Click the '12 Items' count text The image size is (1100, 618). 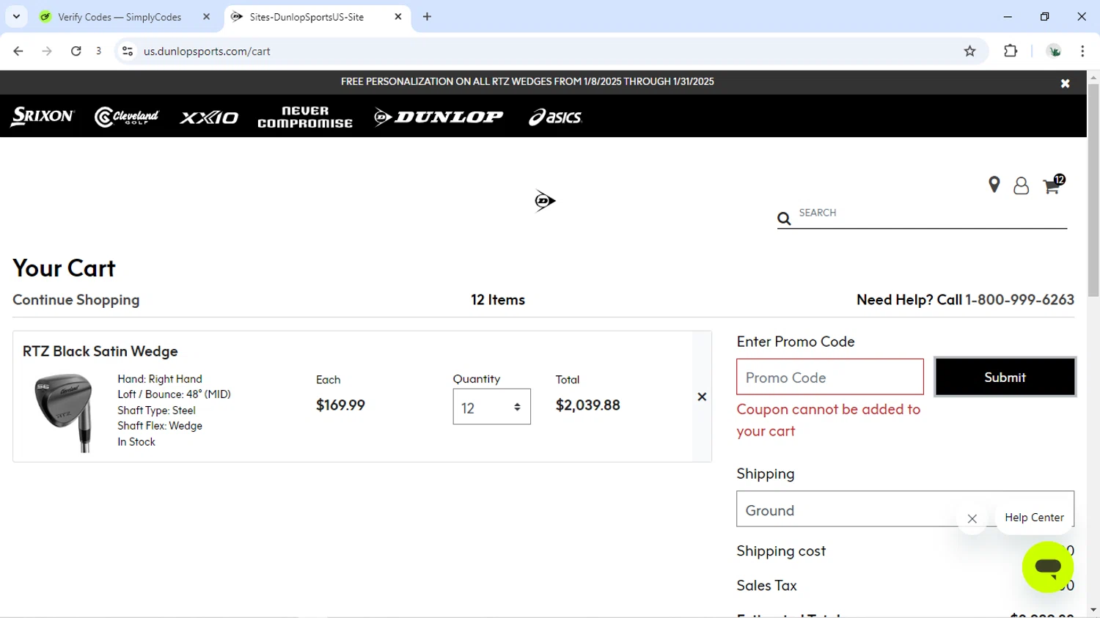click(498, 300)
